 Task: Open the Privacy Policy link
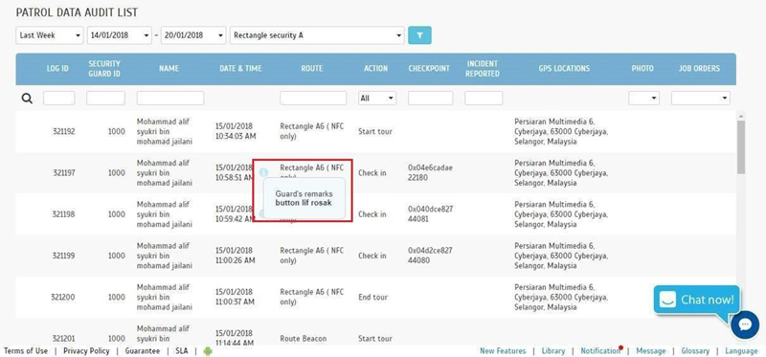[x=86, y=351]
